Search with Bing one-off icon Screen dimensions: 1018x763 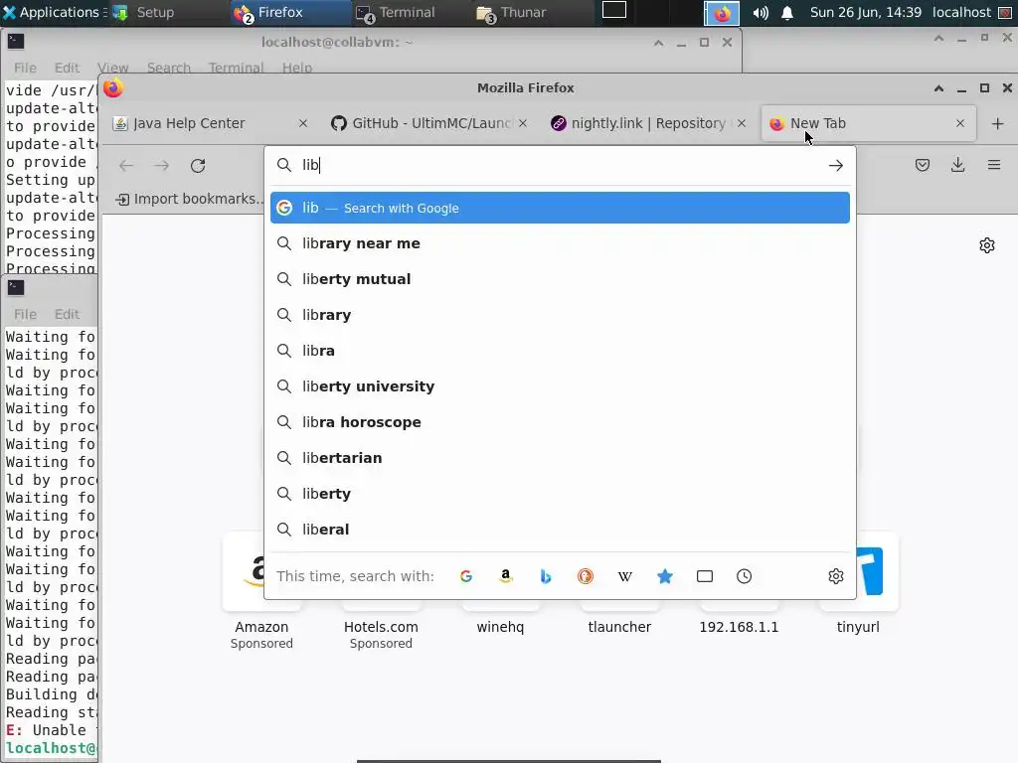[546, 576]
